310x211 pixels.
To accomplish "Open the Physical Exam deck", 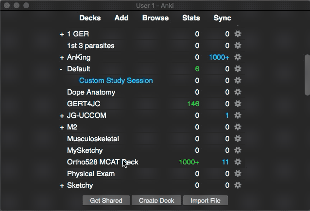I will 91,174.
